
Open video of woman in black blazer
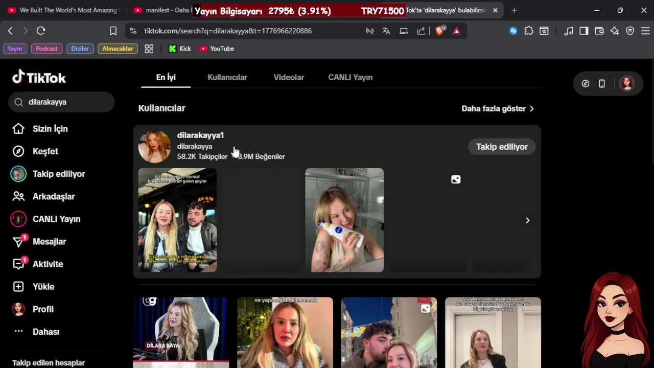point(493,332)
